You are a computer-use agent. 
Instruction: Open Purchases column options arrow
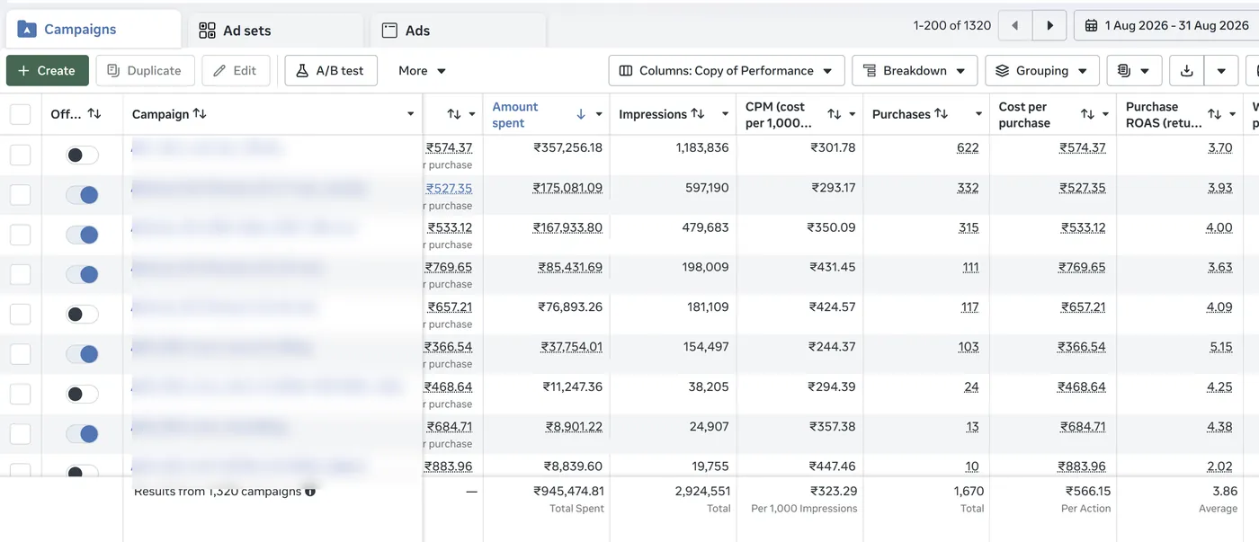coord(978,114)
